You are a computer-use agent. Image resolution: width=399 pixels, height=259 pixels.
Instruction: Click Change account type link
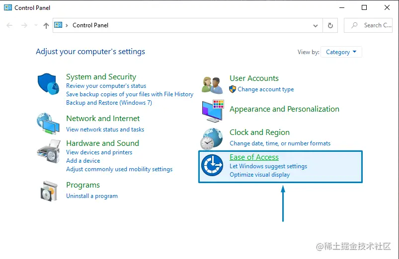pos(266,89)
